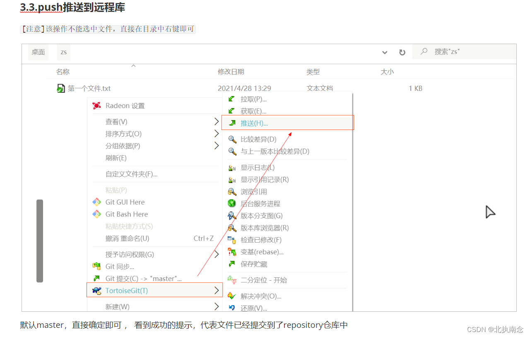
Task: Click the 获取(E) fetch icon
Action: click(232, 111)
